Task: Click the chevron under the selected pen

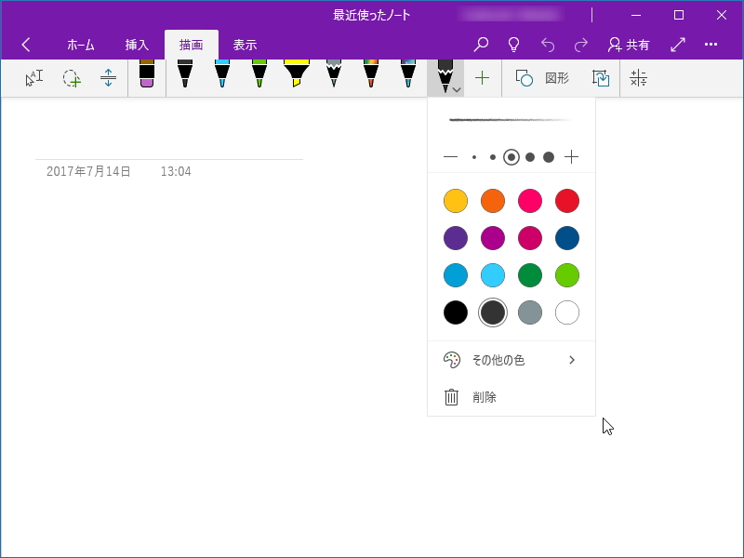Action: coord(455,88)
